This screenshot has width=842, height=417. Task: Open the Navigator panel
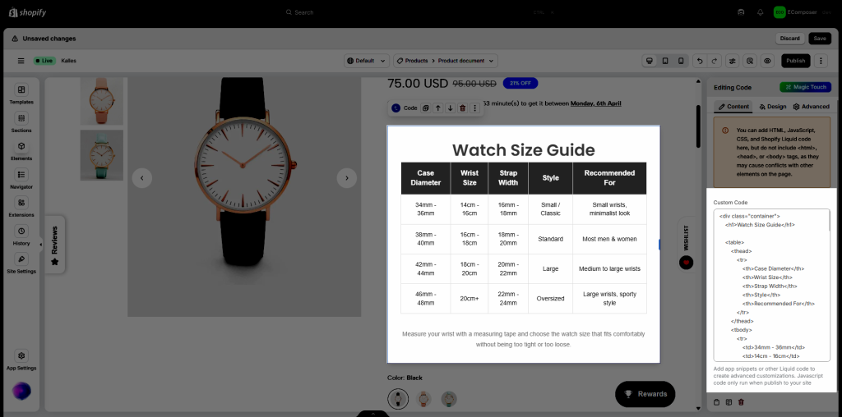pos(21,178)
